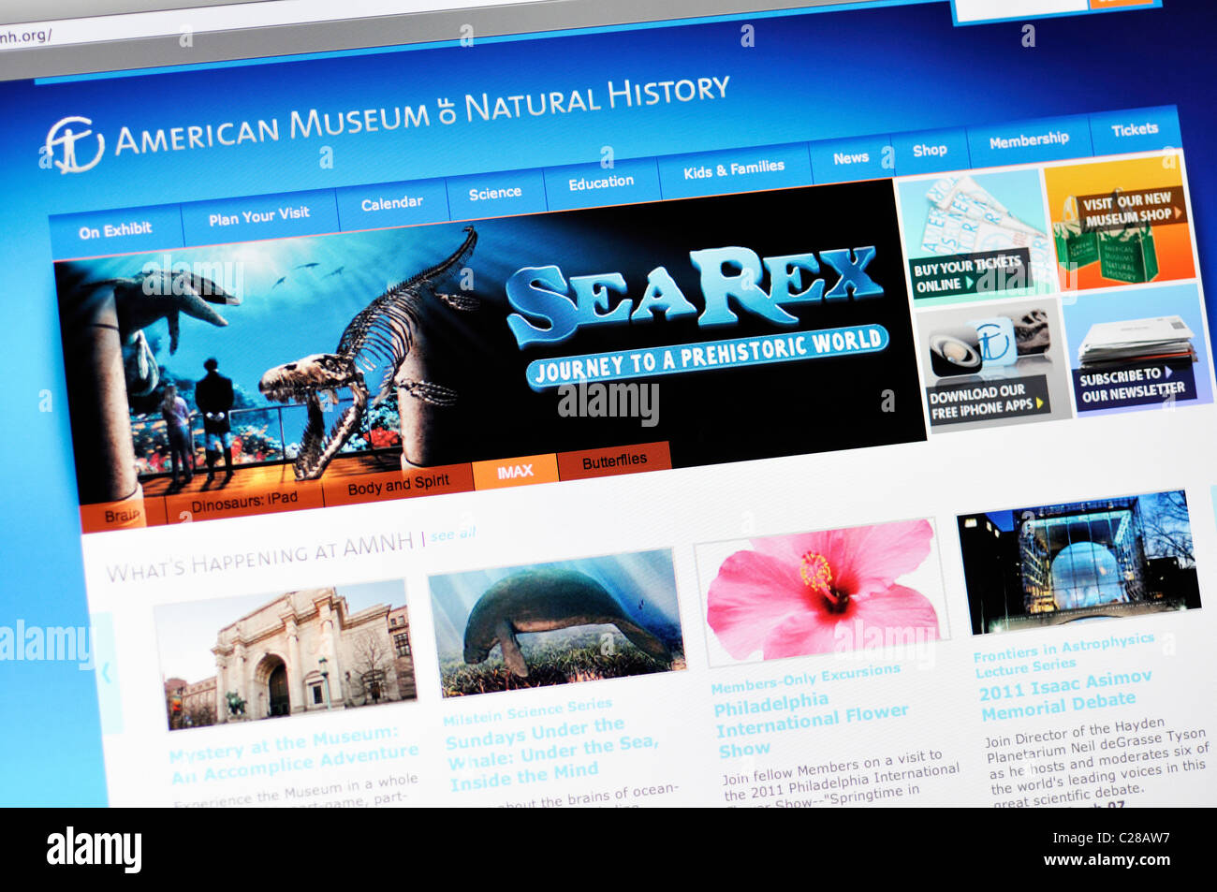Open the manatee underwater thumbnail
This screenshot has height=892, width=1217.
point(556,621)
